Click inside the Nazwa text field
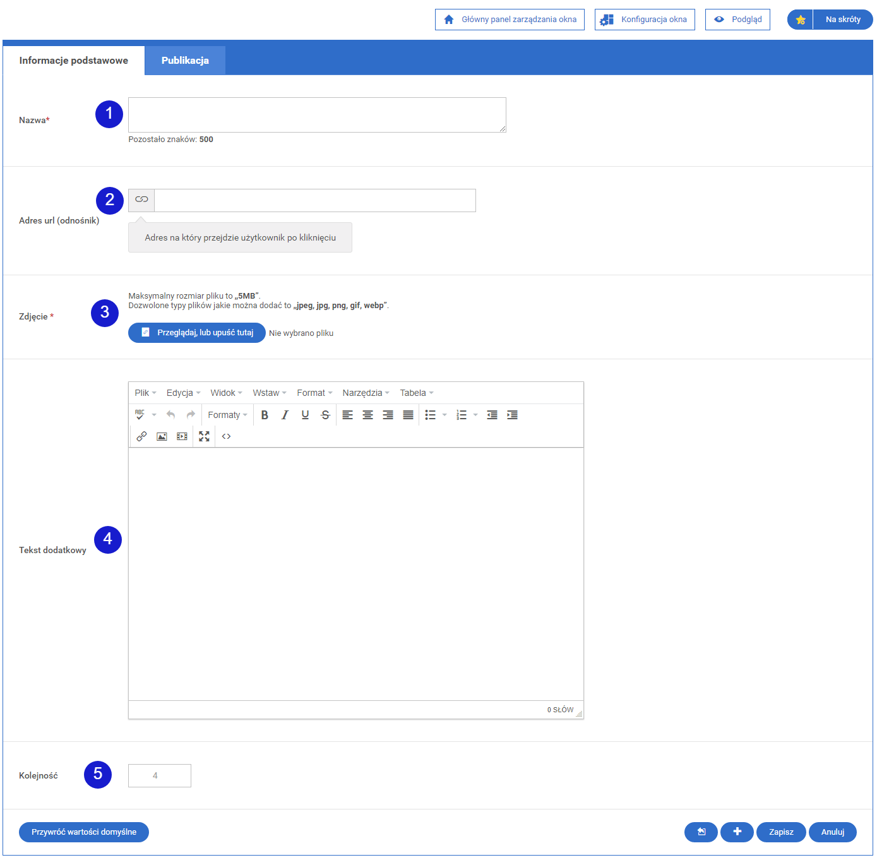The width and height of the screenshot is (877, 860). (x=317, y=115)
